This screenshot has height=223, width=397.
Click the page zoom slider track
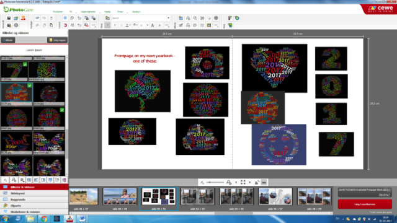click(x=215, y=182)
